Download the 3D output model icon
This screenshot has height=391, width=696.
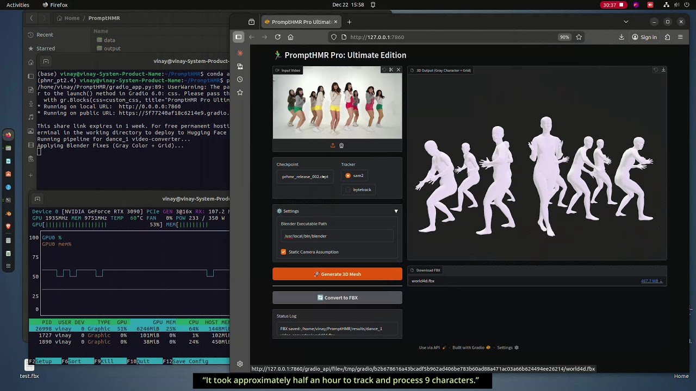663,70
